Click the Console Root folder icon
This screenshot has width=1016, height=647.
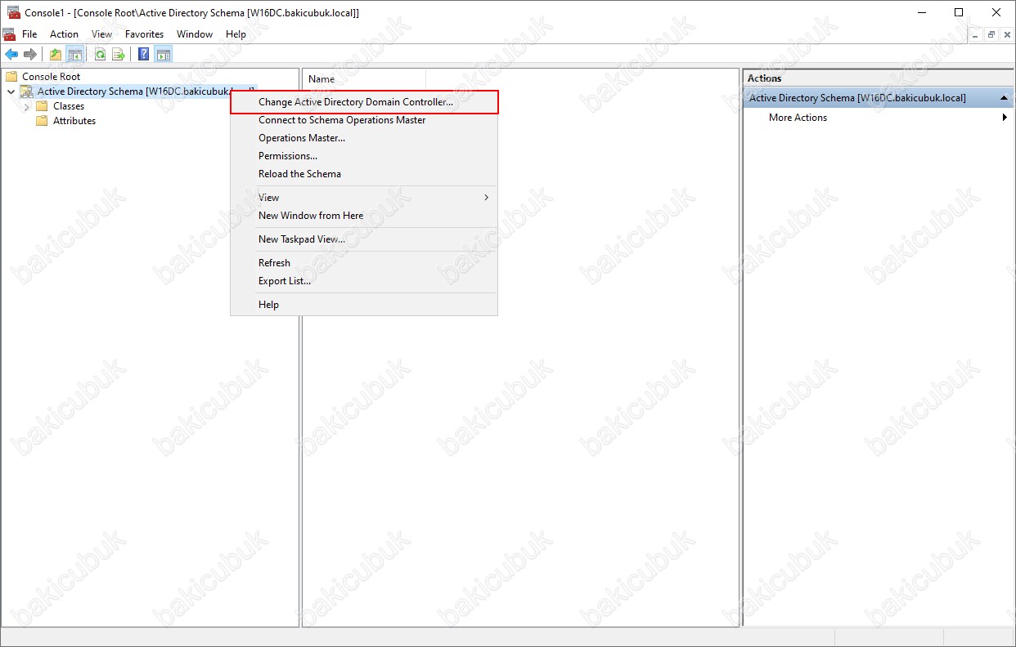(11, 76)
